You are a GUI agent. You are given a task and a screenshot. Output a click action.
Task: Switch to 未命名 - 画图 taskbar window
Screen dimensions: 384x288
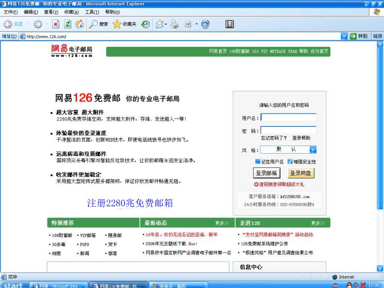pos(178,286)
